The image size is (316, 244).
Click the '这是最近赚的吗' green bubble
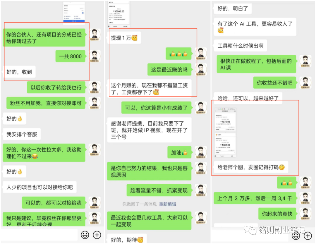tap(169, 69)
